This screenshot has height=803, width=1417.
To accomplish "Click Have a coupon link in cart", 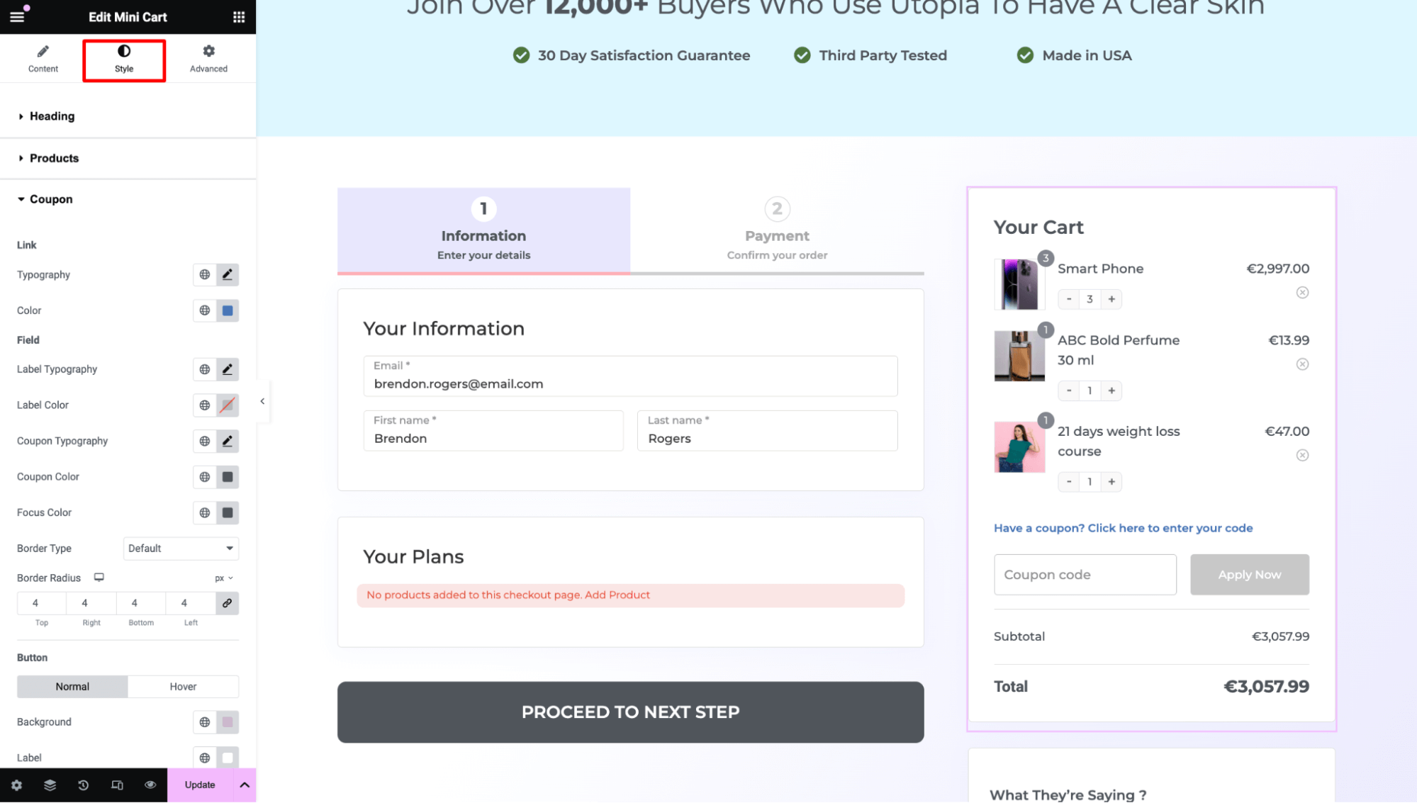I will click(1123, 527).
